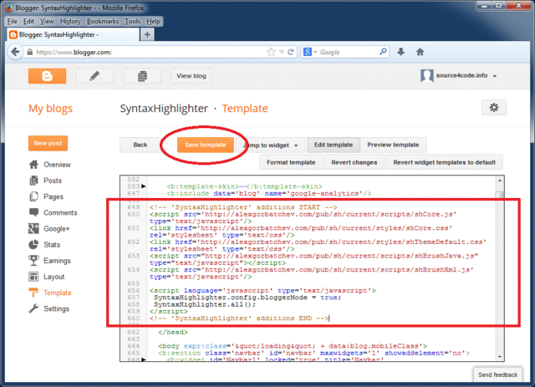Select the Blogger: SyntaxHighlighter browser tab
The height and width of the screenshot is (387, 535).
tap(73, 34)
